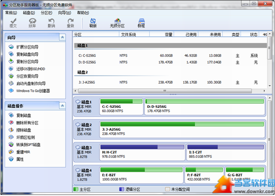Click the 属性 (properties) icon
Viewport: 275px width, 196px height.
[11, 159]
